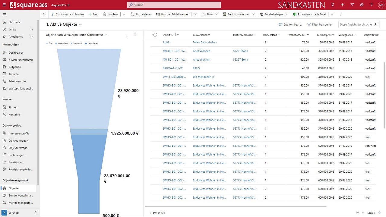Viewport: 386px width, 217px height.
Task: Click chart more options ellipsis
Action: click(x=126, y=36)
